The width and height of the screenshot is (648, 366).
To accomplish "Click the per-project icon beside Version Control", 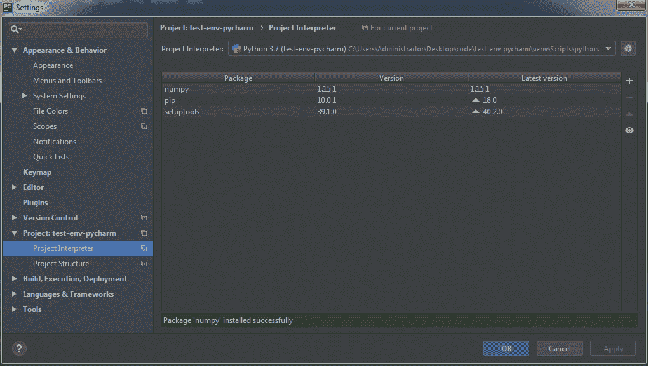I will 144,218.
